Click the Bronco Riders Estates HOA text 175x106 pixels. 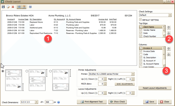click(x=20, y=16)
